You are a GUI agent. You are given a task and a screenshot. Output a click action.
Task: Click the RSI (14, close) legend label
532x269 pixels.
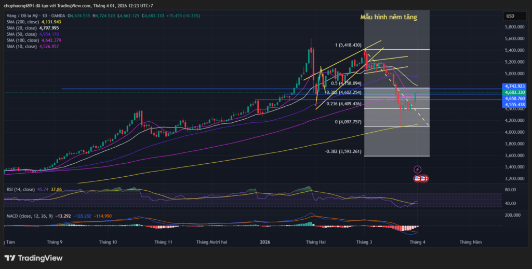point(18,190)
